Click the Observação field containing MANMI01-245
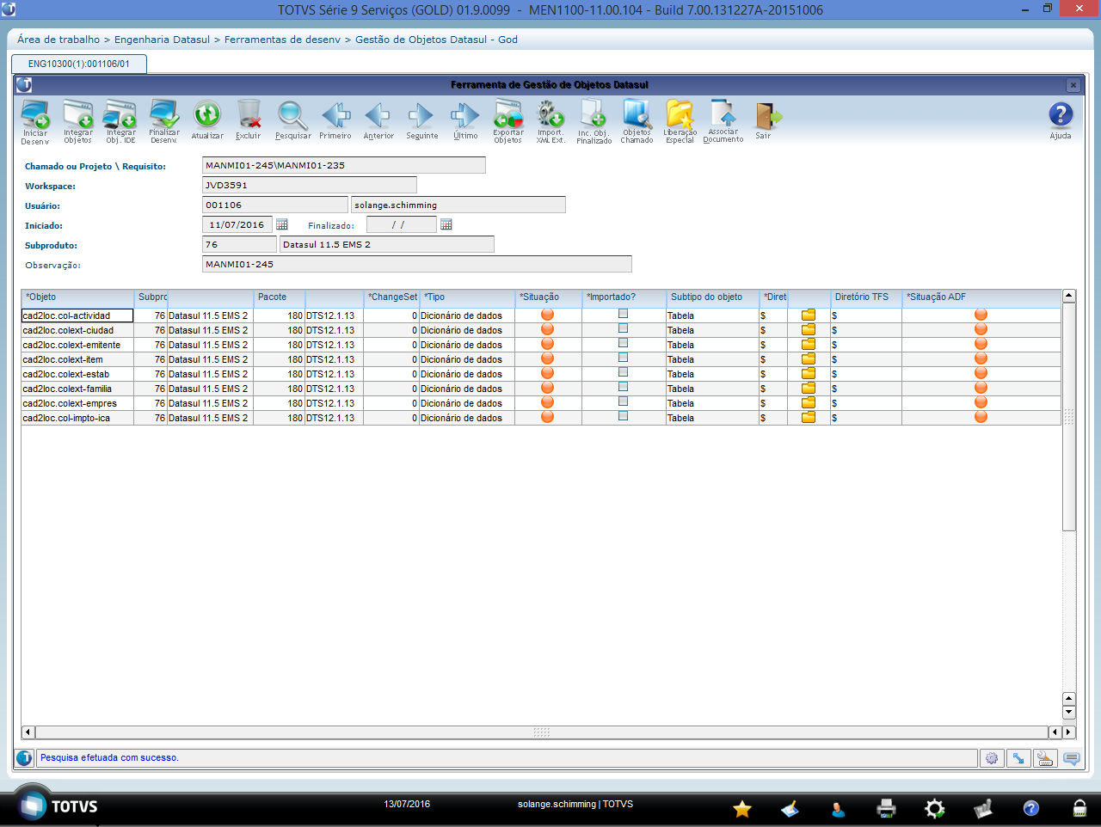 click(x=416, y=264)
